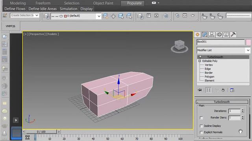The image size is (252, 141).
Task: Open the Define Idle Areas panel
Action: 43,9
